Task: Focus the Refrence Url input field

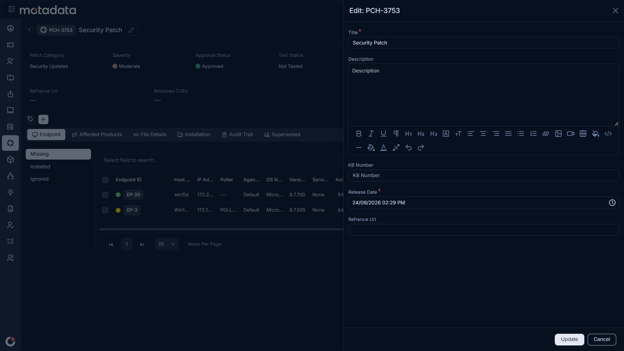Action: [484, 230]
